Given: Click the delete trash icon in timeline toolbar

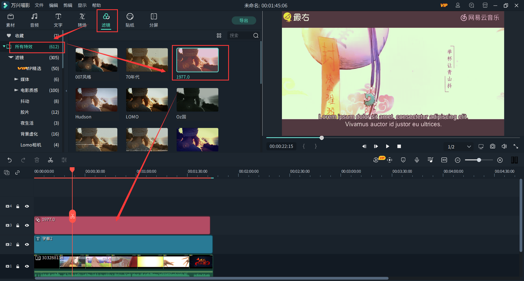Looking at the screenshot, I should click(37, 160).
